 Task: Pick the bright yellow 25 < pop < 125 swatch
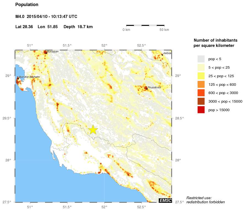coord(201,76)
